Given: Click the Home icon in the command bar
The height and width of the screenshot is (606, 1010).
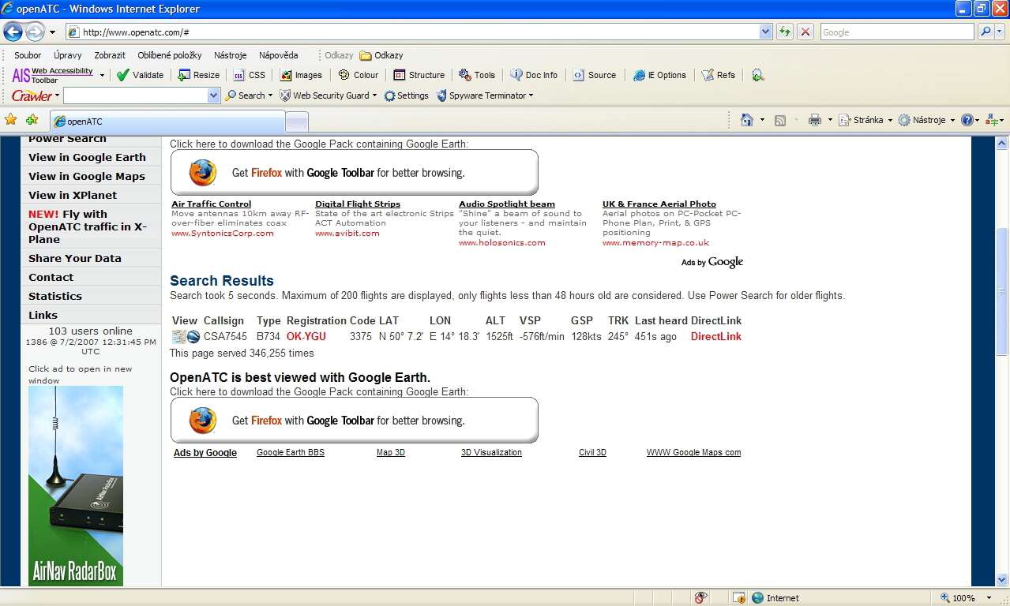Looking at the screenshot, I should point(746,120).
